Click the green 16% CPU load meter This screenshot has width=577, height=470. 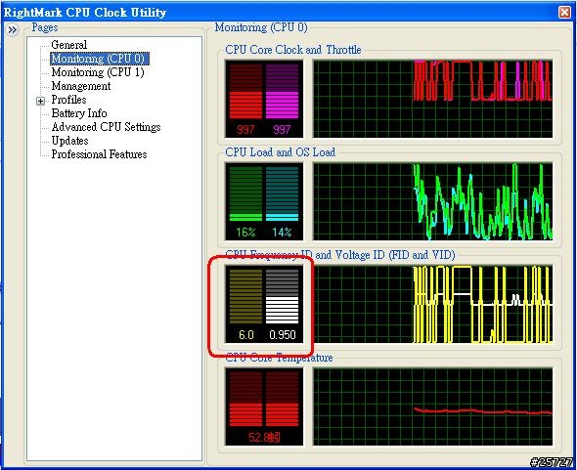(245, 193)
